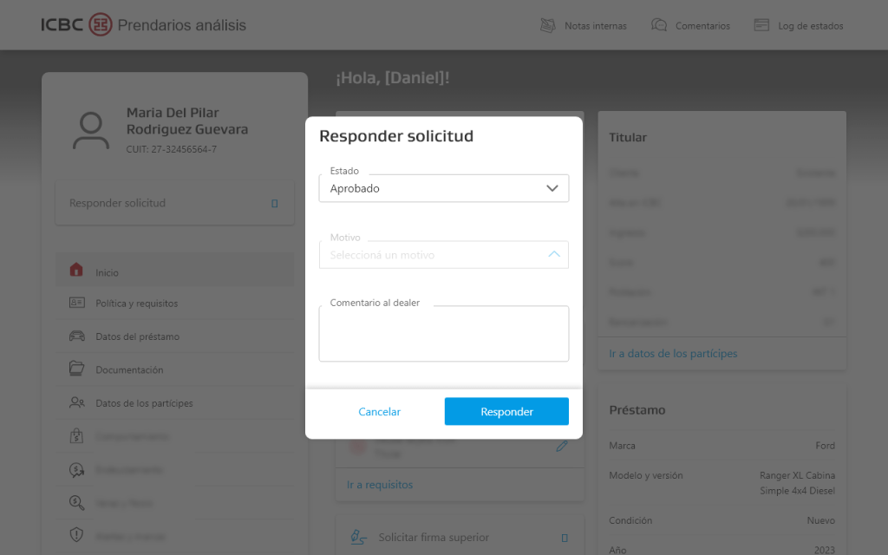The width and height of the screenshot is (888, 555).
Task: Expand the Responder solicitud sidebar panel
Action: point(174,203)
